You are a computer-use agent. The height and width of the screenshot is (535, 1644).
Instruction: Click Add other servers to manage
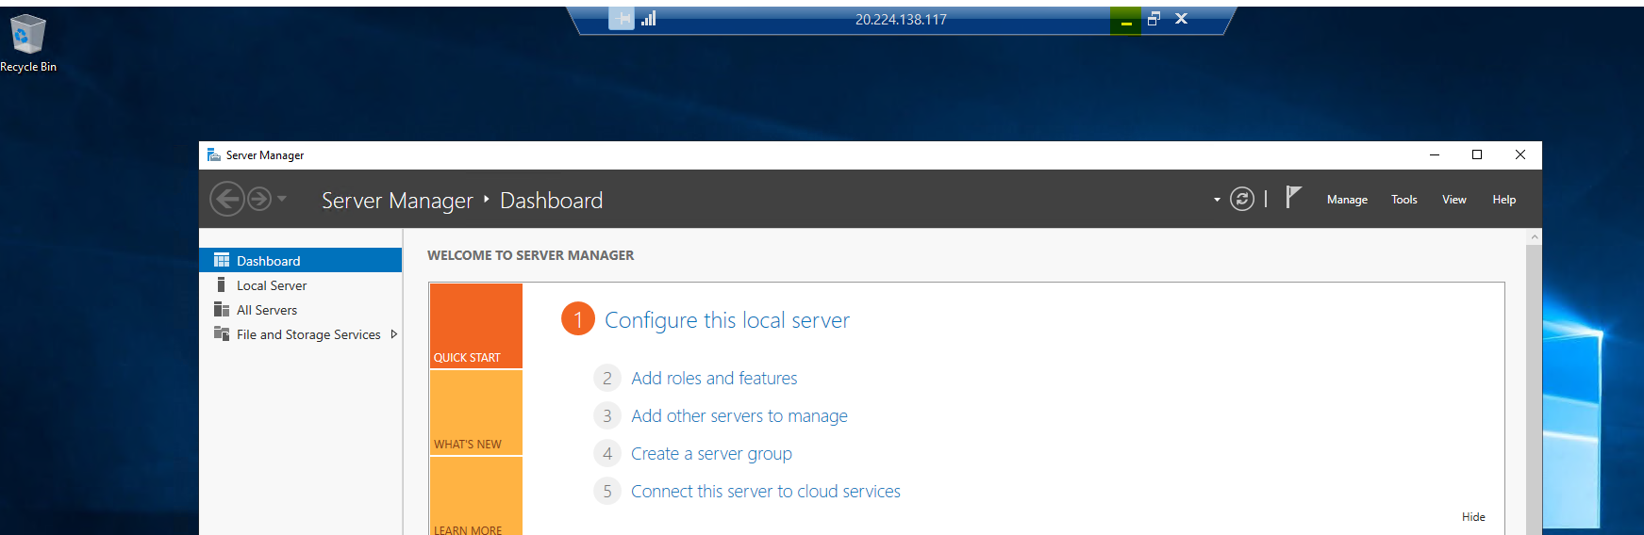[739, 415]
